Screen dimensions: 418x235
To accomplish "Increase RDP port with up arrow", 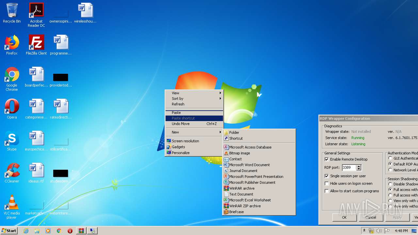I will pyautogui.click(x=359, y=166).
